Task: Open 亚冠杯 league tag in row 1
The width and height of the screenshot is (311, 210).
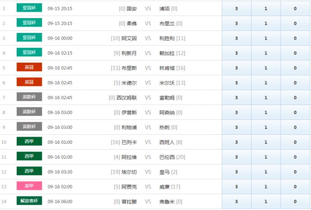Action: pos(29,8)
